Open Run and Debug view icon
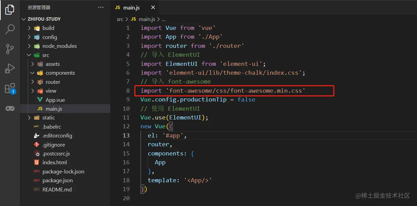This screenshot has height=206, width=417. click(x=10, y=69)
